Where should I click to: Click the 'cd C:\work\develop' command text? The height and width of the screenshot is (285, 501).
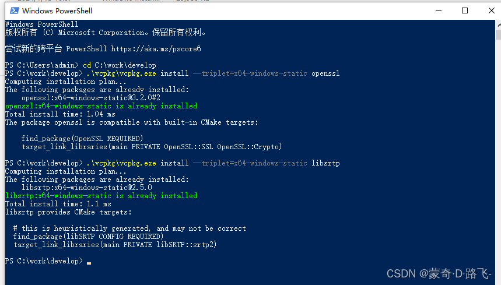120,65
